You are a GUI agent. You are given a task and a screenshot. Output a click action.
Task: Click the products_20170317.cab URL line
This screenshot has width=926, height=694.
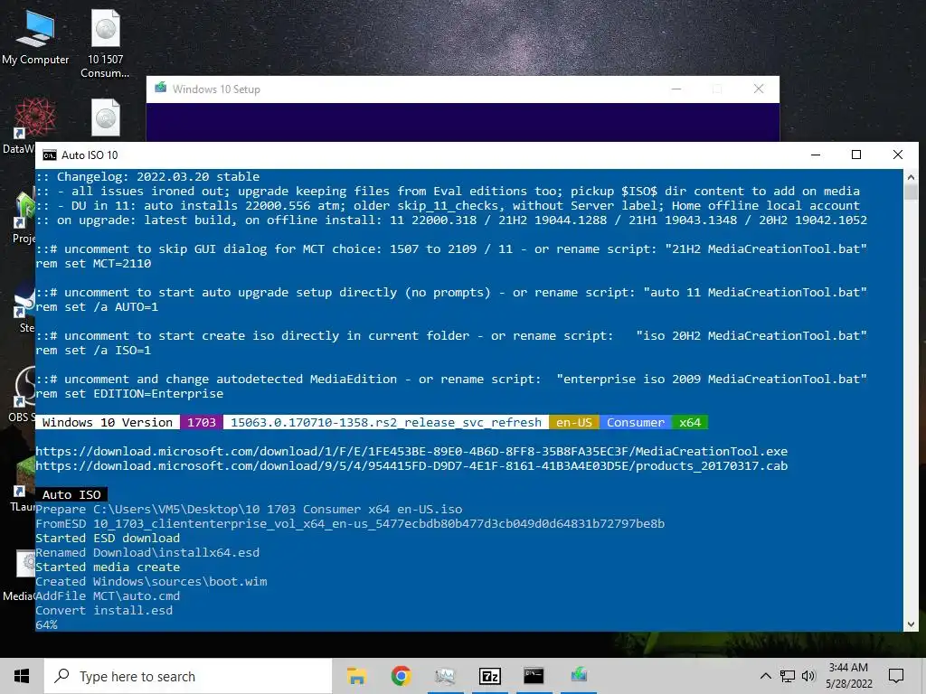(x=411, y=465)
